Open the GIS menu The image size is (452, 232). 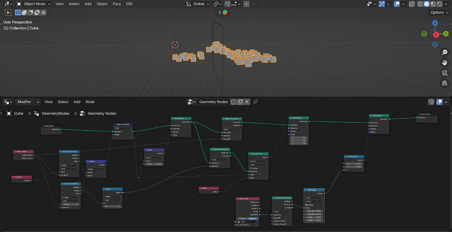coord(129,4)
